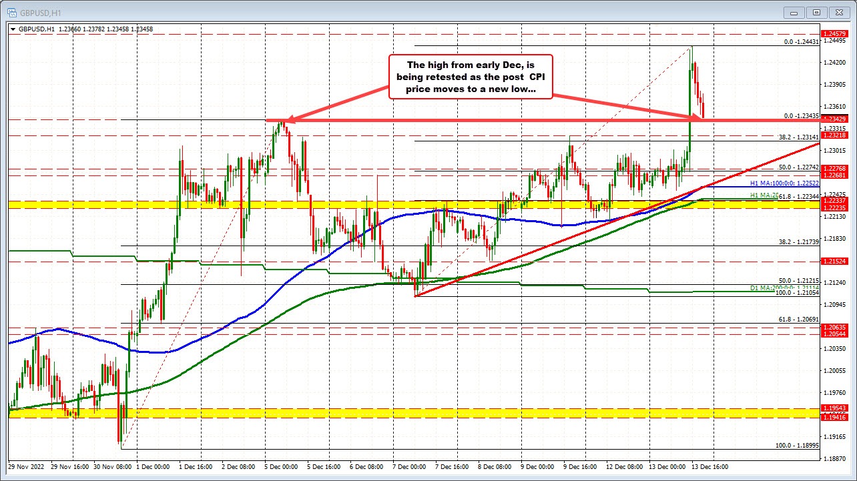Select the red 1.19416 price label
Screen dimensions: 857x481
[835, 417]
